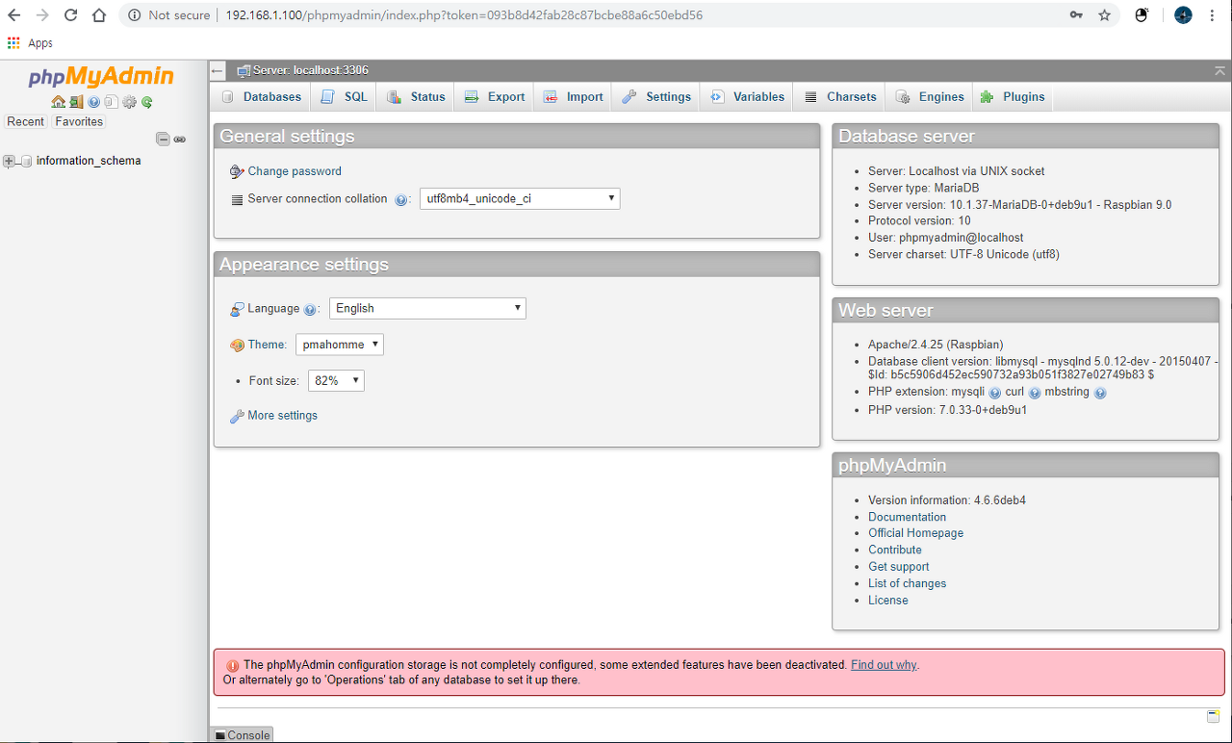This screenshot has width=1232, height=743.
Task: Open Chrome profile avatar
Action: (x=1183, y=15)
